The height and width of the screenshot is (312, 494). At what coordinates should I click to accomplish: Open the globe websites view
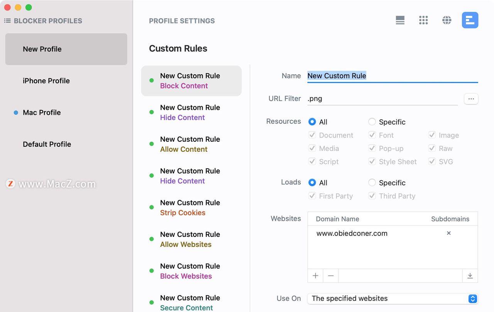click(447, 20)
